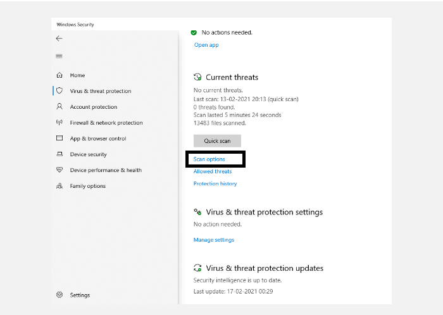443x315 pixels.
Task: Open Settings label in sidebar
Action: point(80,295)
